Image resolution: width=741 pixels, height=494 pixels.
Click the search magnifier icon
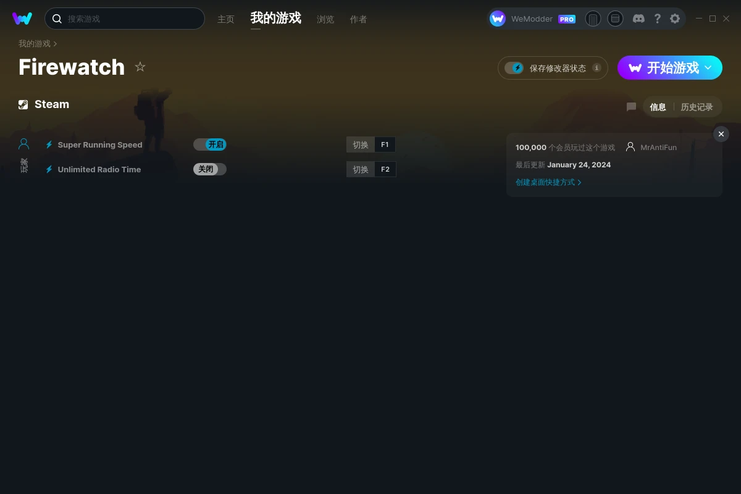click(x=57, y=19)
